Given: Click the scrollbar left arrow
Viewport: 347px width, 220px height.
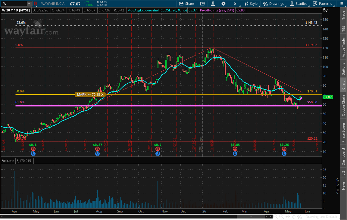Looking at the screenshot, I should click(x=267, y=217).
